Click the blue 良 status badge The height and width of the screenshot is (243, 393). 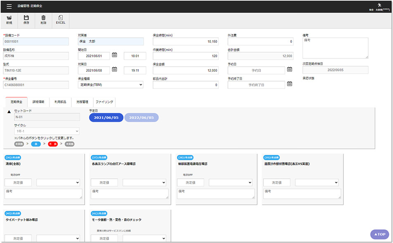coord(36,144)
